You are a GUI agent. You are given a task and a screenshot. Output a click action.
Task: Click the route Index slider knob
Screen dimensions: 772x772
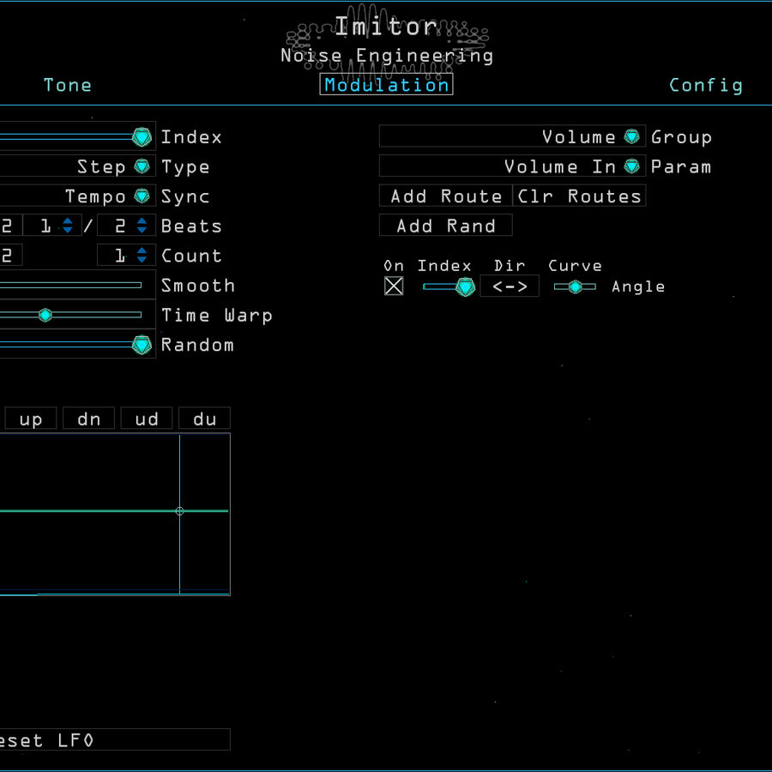point(465,286)
